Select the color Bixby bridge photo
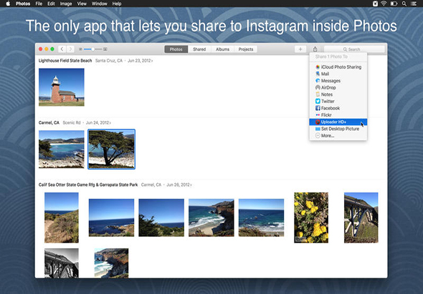The width and height of the screenshot is (423, 294). 361,217
